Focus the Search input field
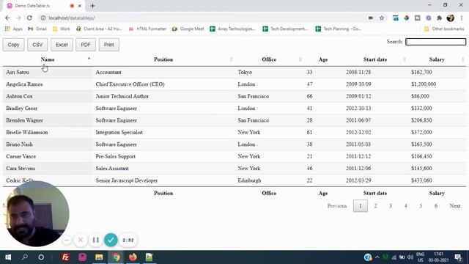The height and width of the screenshot is (264, 469). coord(435,42)
